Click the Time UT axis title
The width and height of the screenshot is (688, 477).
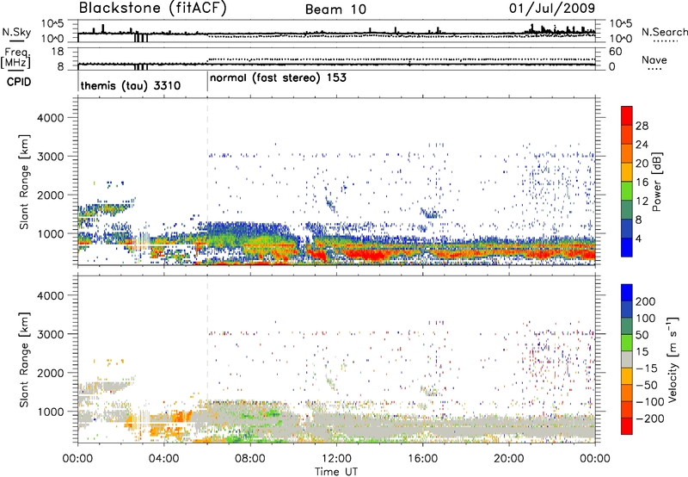[x=336, y=471]
